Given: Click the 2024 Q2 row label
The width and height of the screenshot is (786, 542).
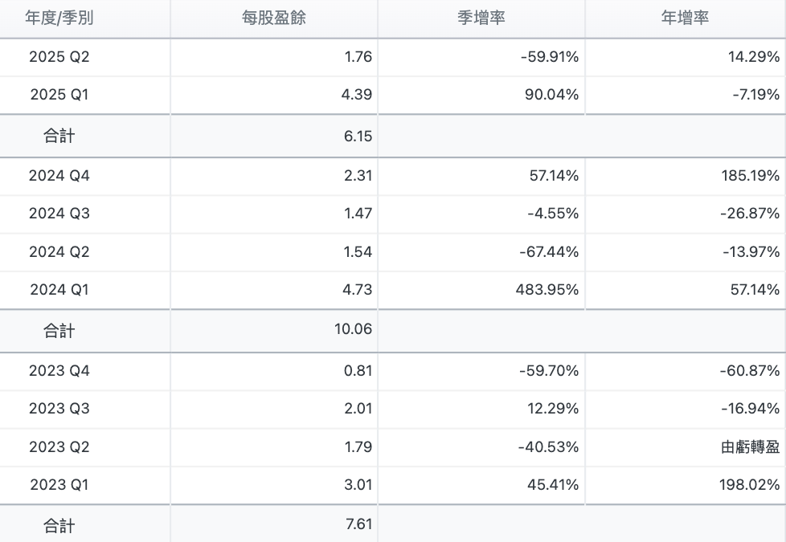Looking at the screenshot, I should [59, 252].
